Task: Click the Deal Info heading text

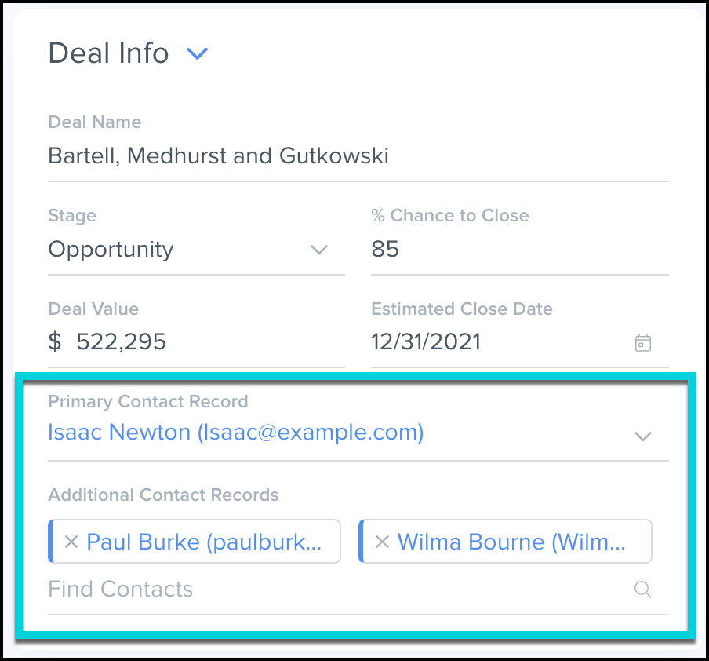Action: click(108, 53)
